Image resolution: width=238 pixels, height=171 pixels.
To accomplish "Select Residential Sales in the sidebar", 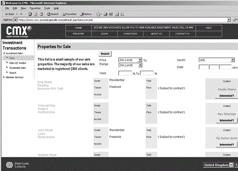I will (18, 68).
